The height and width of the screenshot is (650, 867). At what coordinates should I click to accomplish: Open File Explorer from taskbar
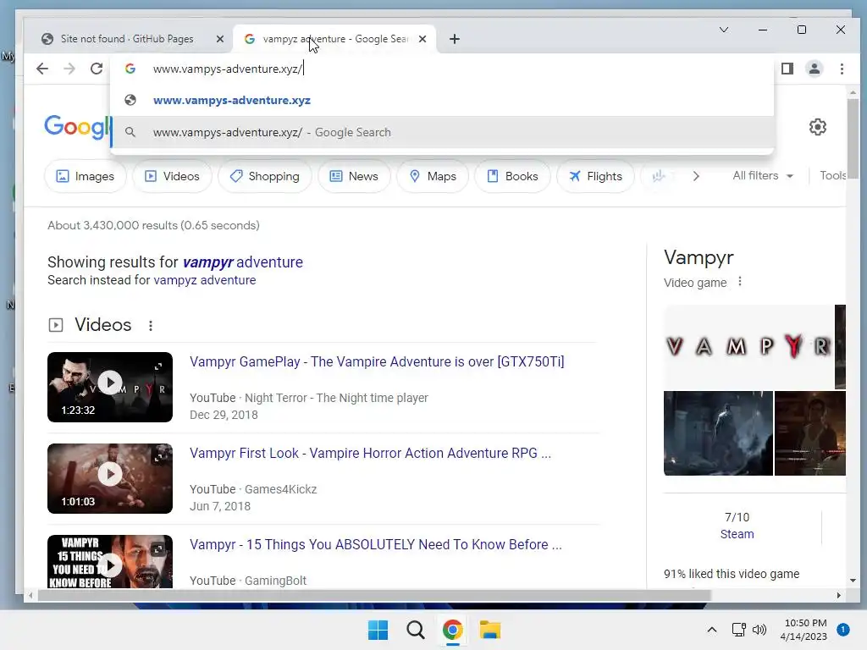(490, 630)
